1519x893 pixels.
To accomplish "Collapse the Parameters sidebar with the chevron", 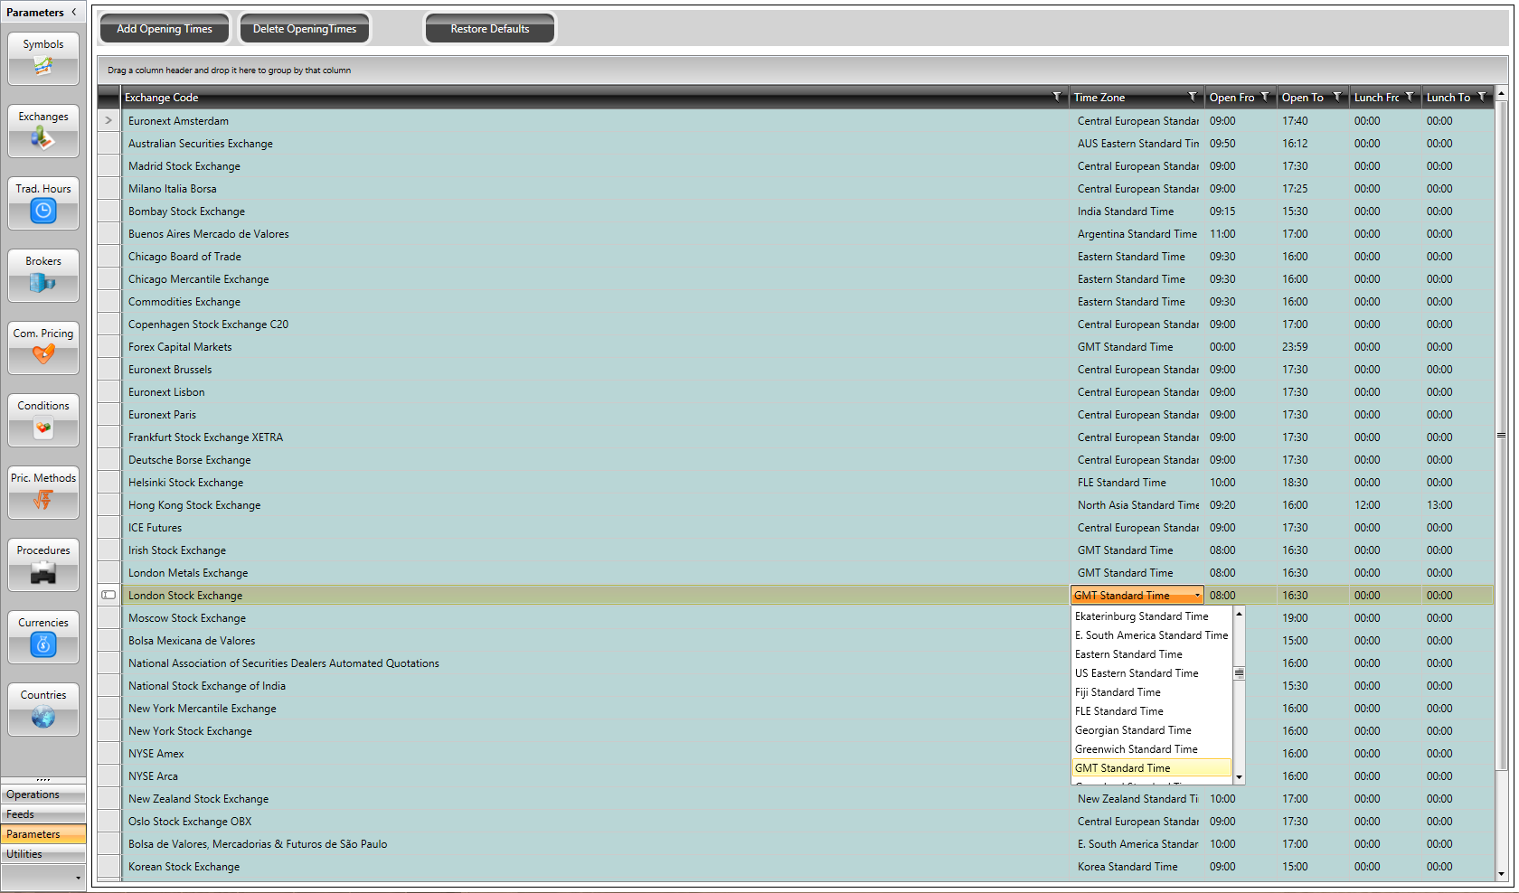I will [74, 12].
